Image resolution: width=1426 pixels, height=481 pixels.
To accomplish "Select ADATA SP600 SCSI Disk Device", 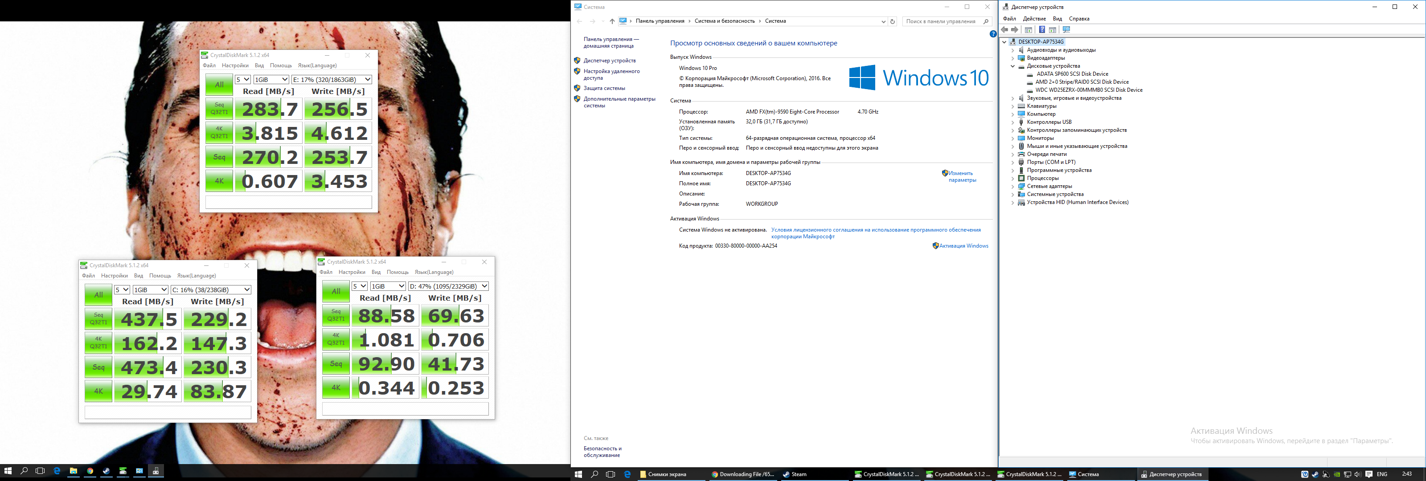I will (x=1072, y=74).
